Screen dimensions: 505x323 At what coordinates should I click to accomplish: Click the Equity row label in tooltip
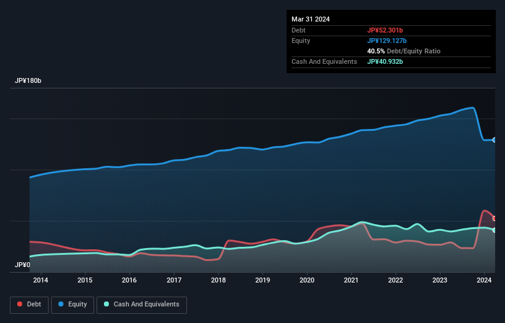pos(301,41)
